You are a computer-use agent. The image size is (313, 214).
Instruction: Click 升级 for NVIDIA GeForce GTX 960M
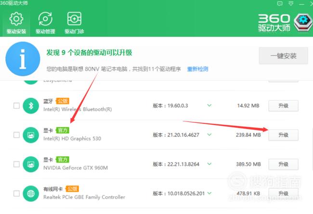[283, 164]
